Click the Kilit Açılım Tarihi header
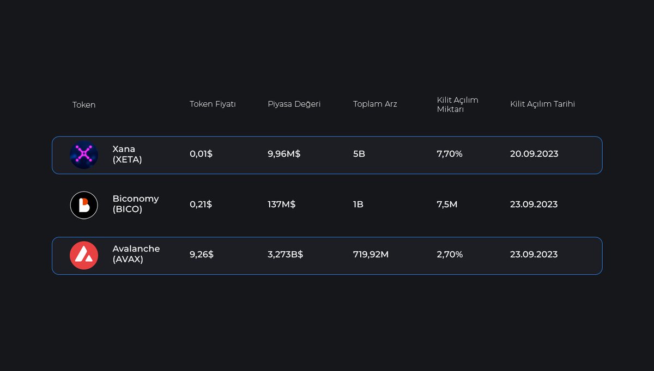This screenshot has width=654, height=371. [543, 104]
